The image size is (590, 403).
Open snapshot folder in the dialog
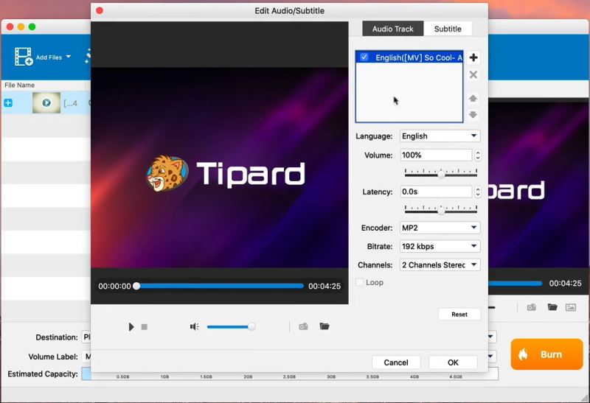tap(324, 326)
